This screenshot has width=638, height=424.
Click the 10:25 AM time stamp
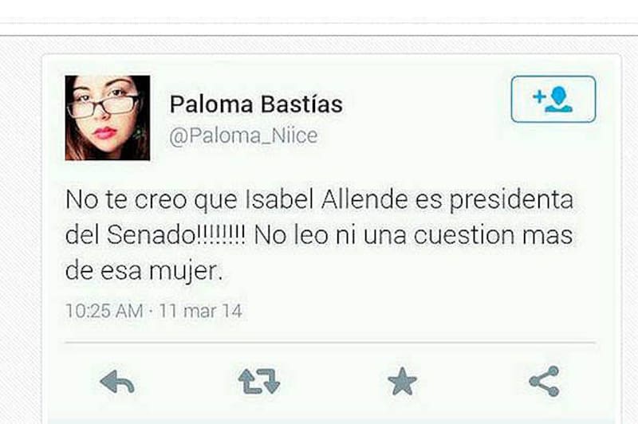pos(104,312)
